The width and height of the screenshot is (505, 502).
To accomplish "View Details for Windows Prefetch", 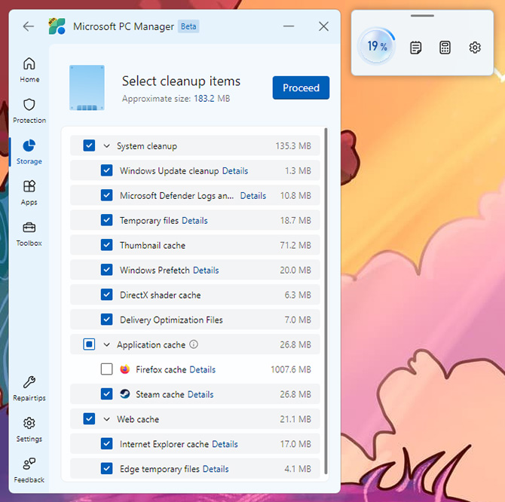I will [206, 270].
